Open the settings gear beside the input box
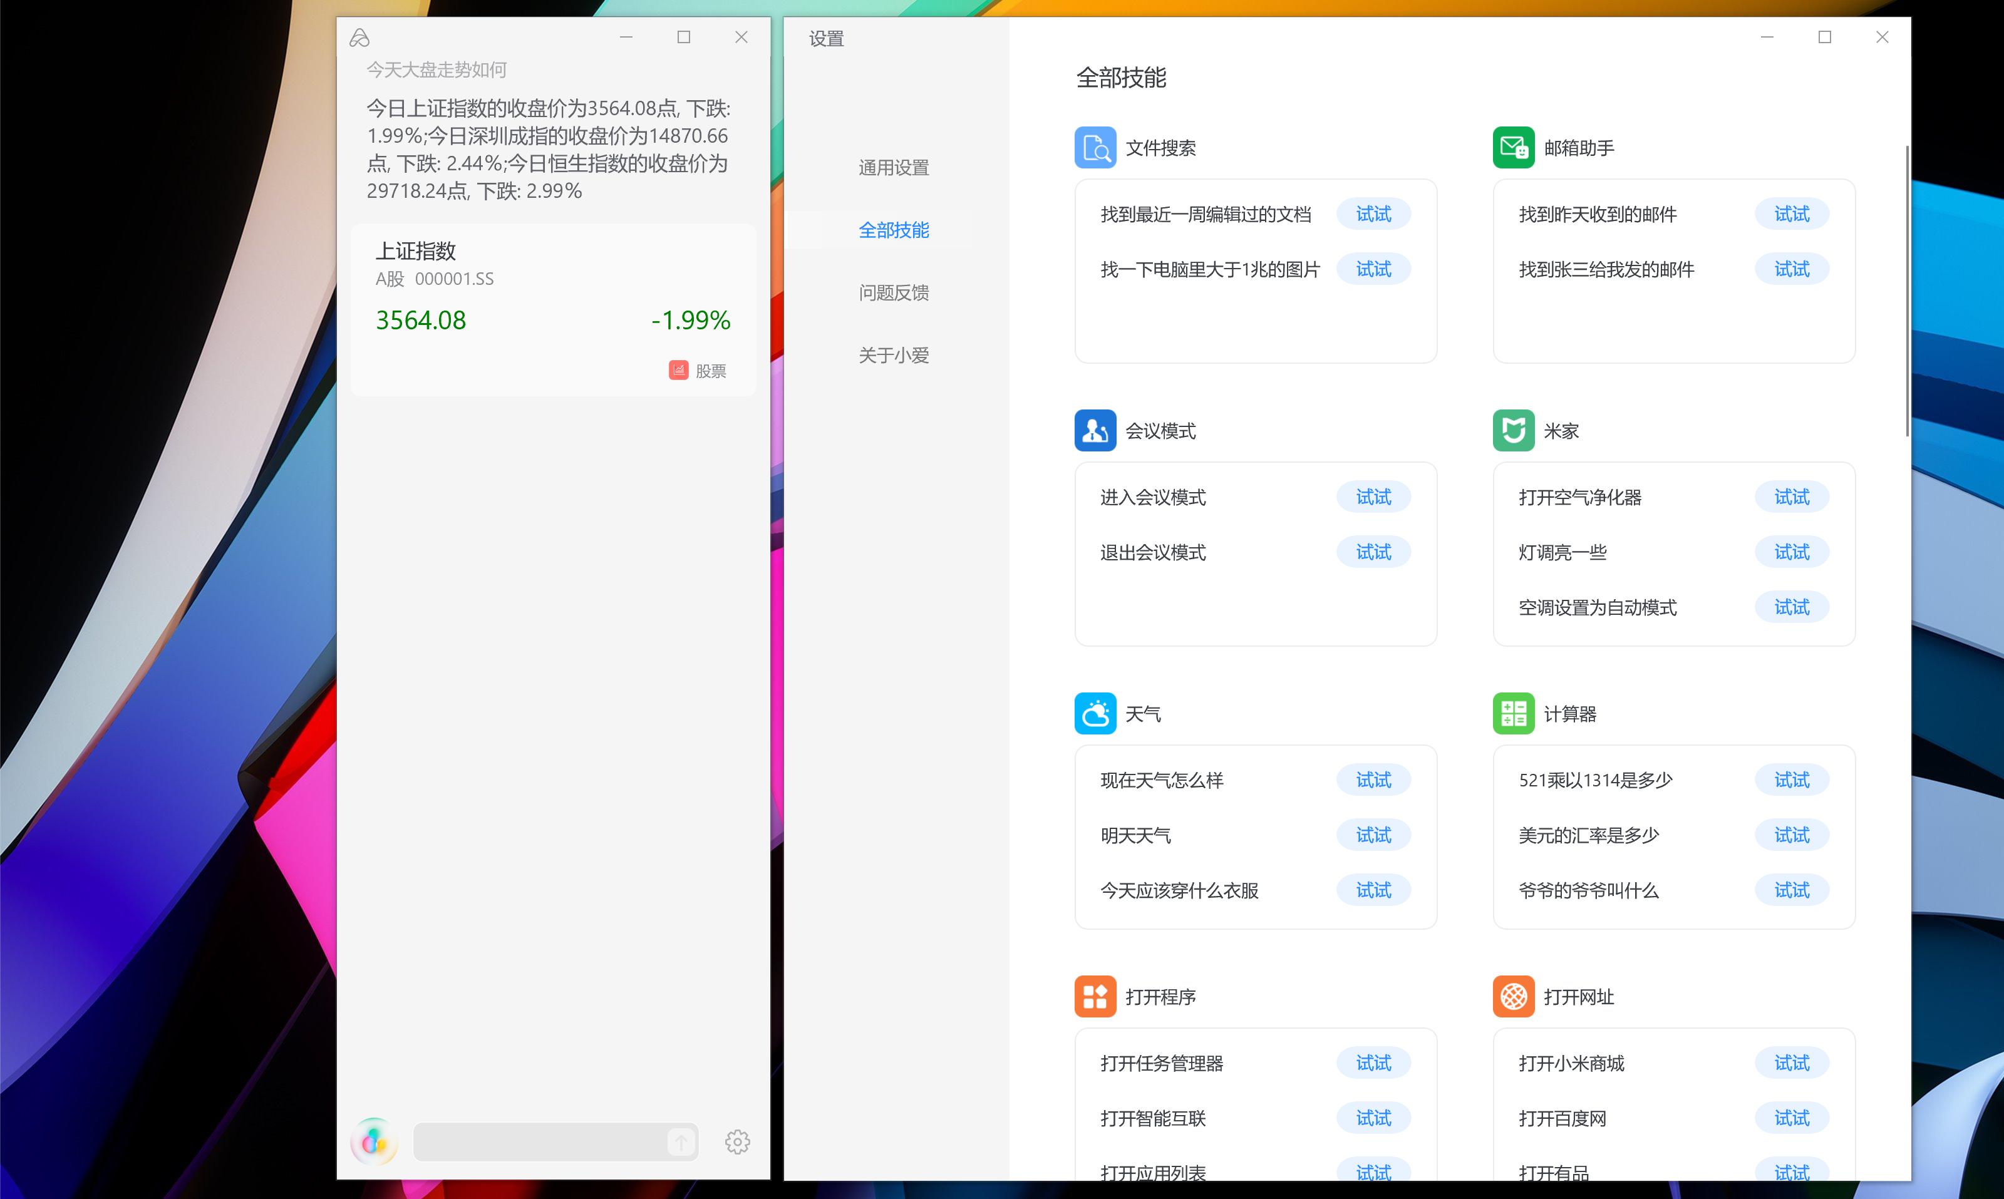The height and width of the screenshot is (1199, 2004). (738, 1141)
